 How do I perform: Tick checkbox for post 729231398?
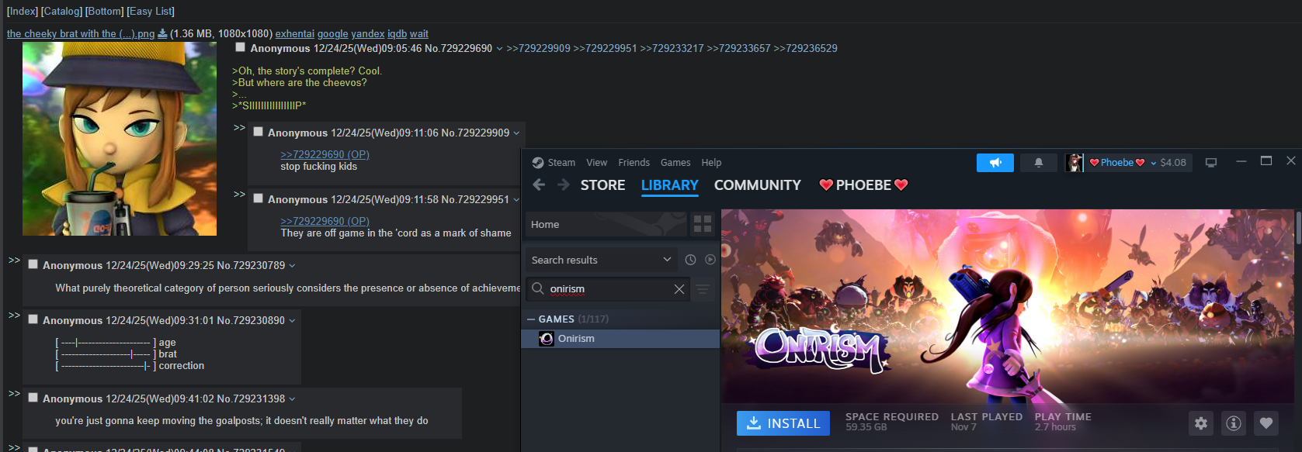(x=33, y=398)
